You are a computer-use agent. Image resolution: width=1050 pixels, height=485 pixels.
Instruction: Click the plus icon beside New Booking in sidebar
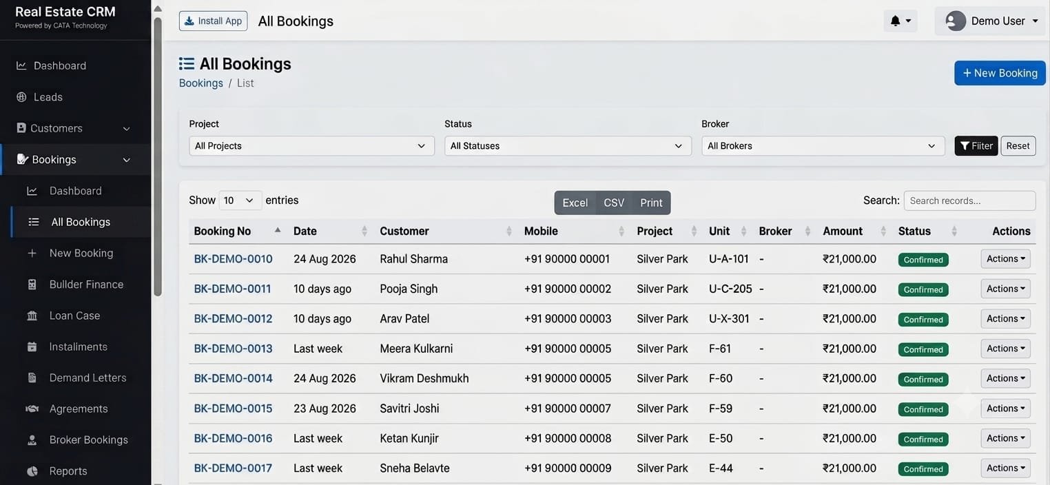pos(32,253)
